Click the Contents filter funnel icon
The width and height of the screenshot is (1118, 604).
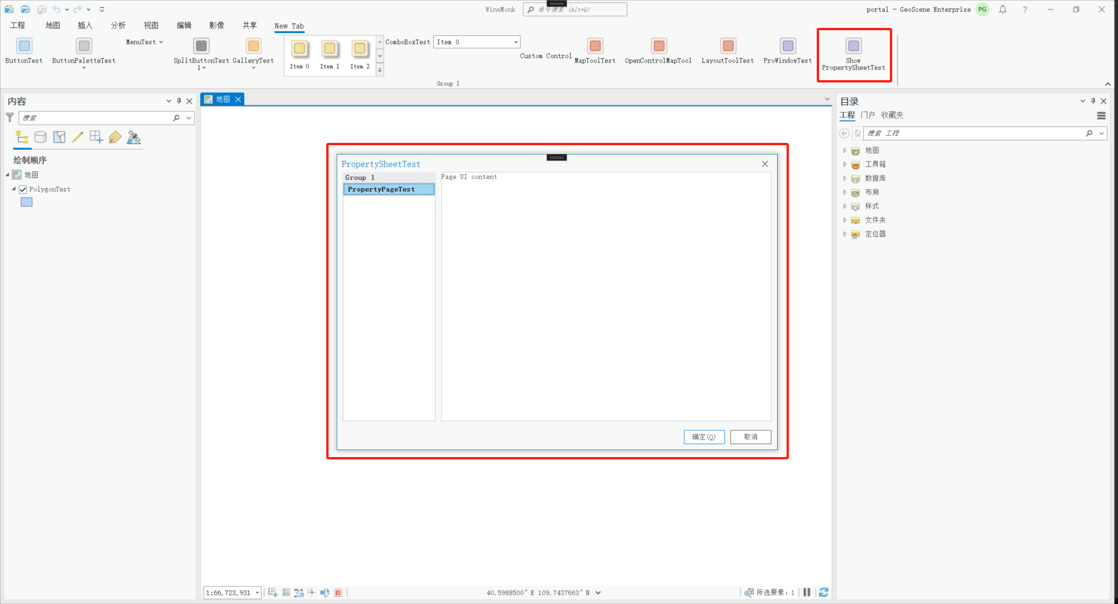coord(10,118)
